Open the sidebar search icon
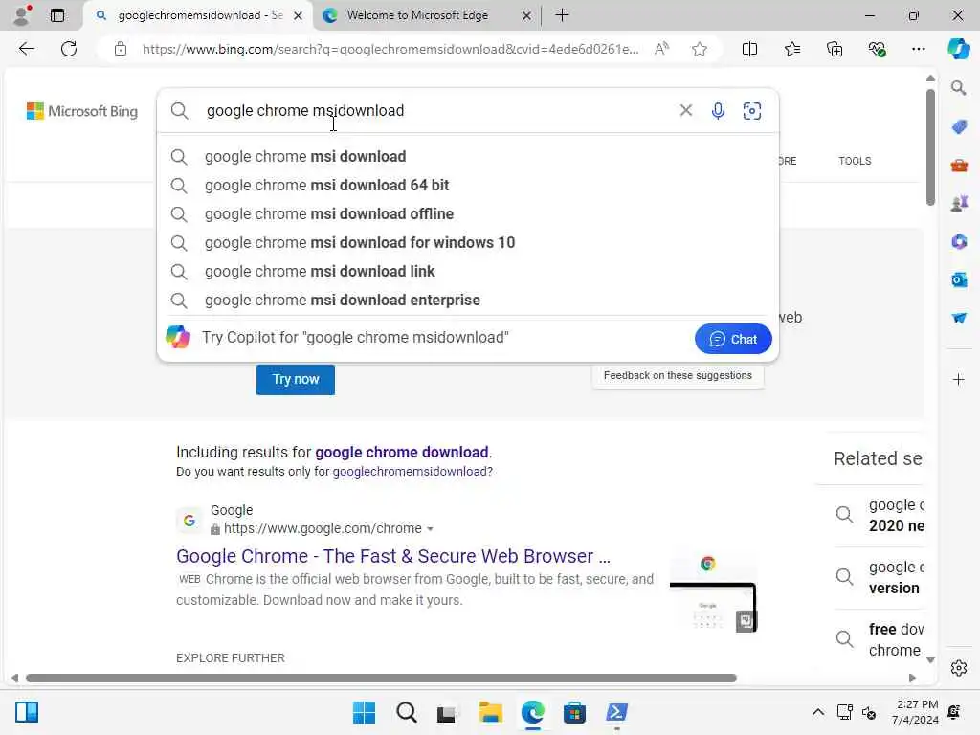 pyautogui.click(x=959, y=88)
